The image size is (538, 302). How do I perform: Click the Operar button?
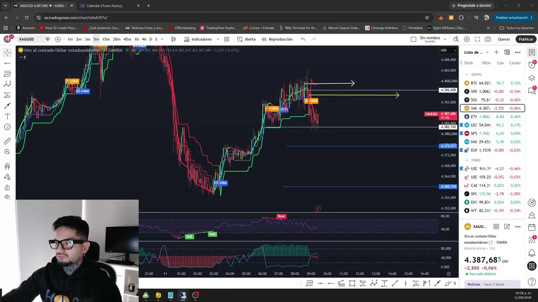coord(504,39)
